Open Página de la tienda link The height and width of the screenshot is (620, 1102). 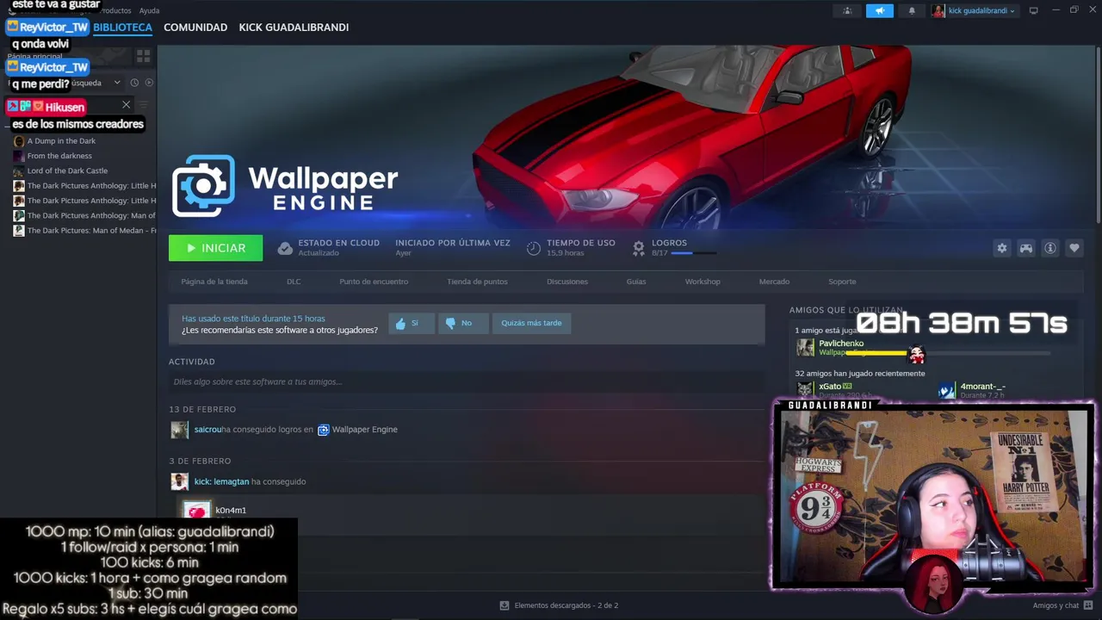tap(214, 282)
